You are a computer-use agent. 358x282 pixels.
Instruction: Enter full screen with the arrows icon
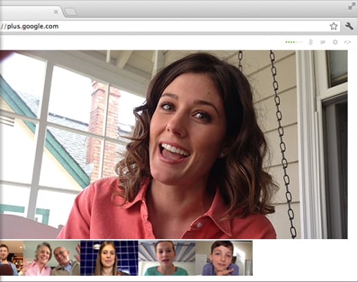(352, 6)
